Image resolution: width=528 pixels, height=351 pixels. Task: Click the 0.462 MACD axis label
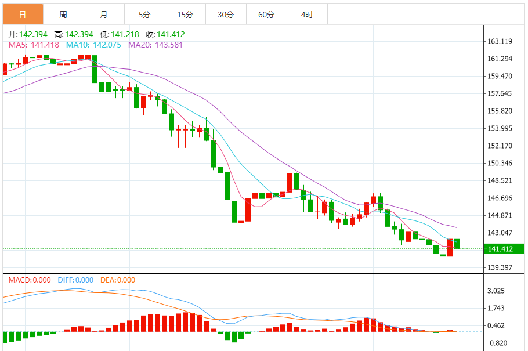(496, 325)
